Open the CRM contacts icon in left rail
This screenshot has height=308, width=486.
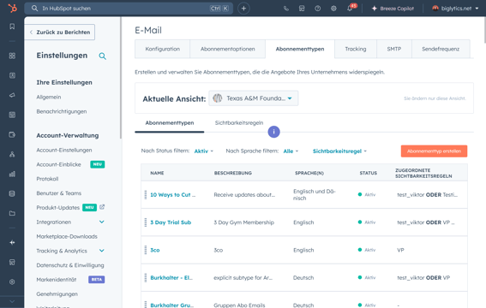point(12,75)
